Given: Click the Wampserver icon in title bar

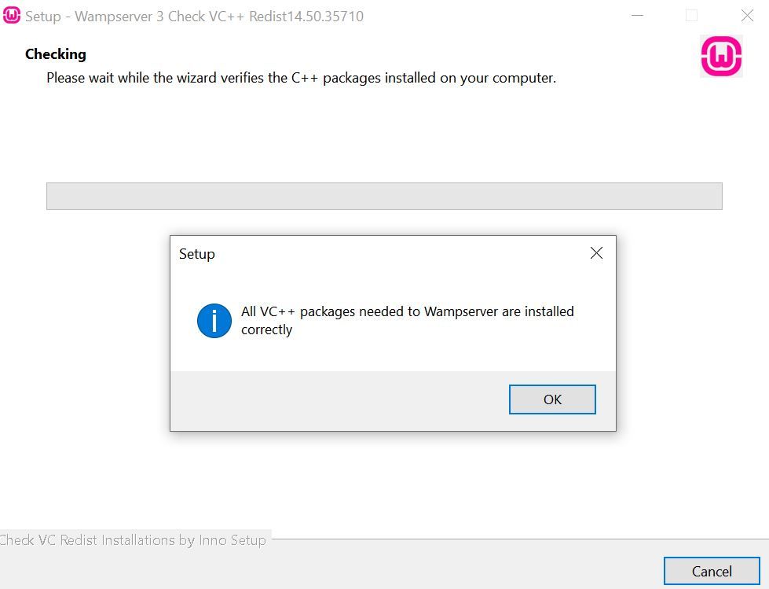Looking at the screenshot, I should tap(12, 16).
